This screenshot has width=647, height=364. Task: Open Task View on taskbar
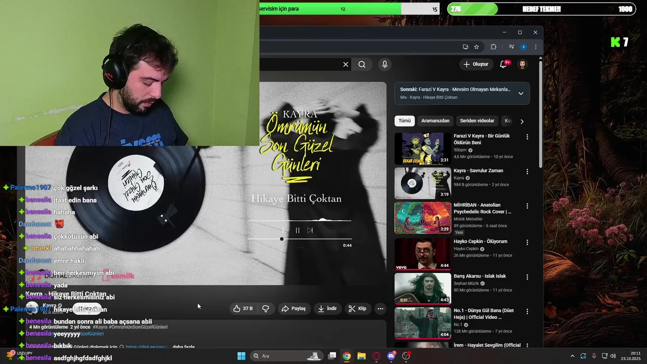tap(332, 356)
